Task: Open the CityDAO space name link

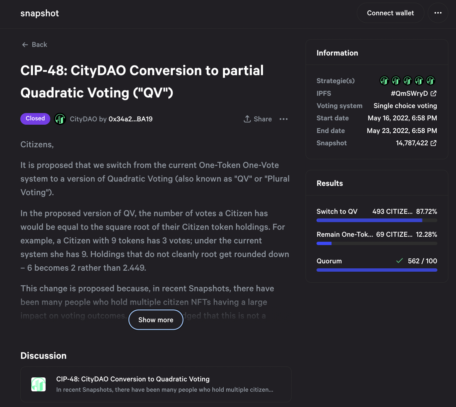Action: point(83,119)
